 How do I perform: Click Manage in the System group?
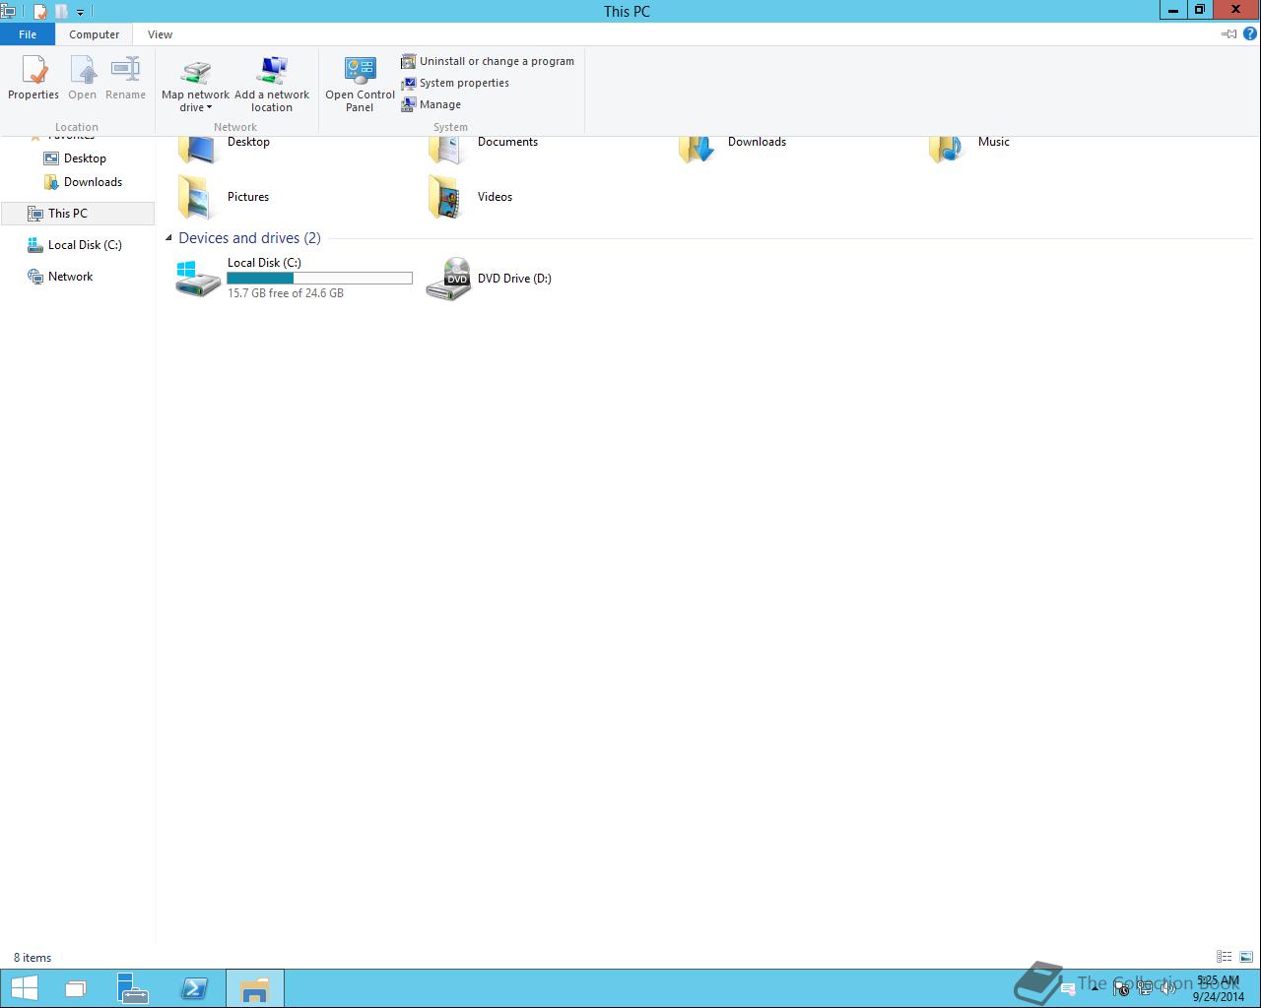431,104
